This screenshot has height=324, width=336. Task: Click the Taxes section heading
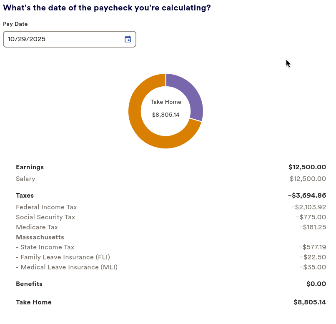(x=25, y=195)
